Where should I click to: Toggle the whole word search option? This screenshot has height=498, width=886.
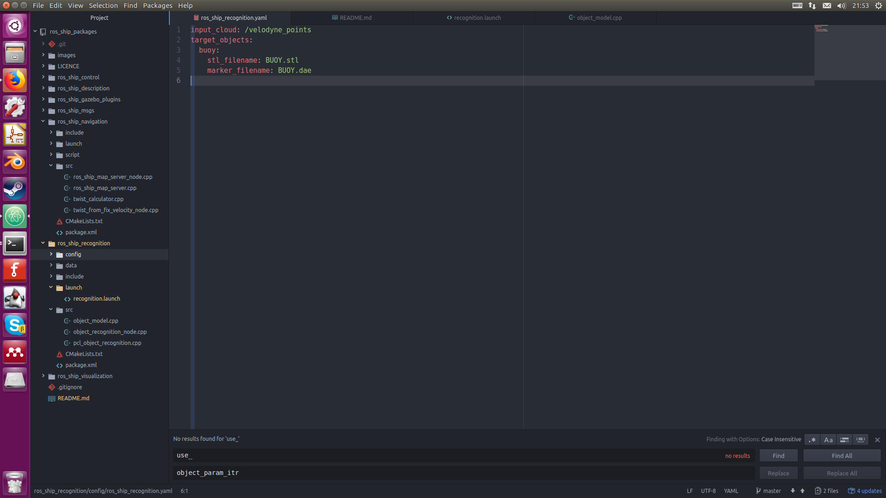(861, 440)
